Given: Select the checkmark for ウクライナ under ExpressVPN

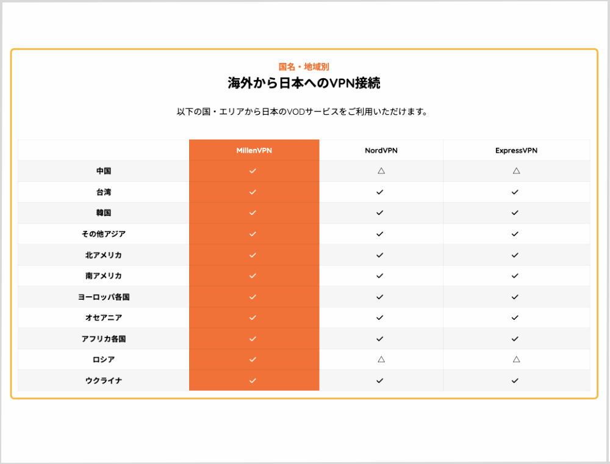Looking at the screenshot, I should 514,380.
